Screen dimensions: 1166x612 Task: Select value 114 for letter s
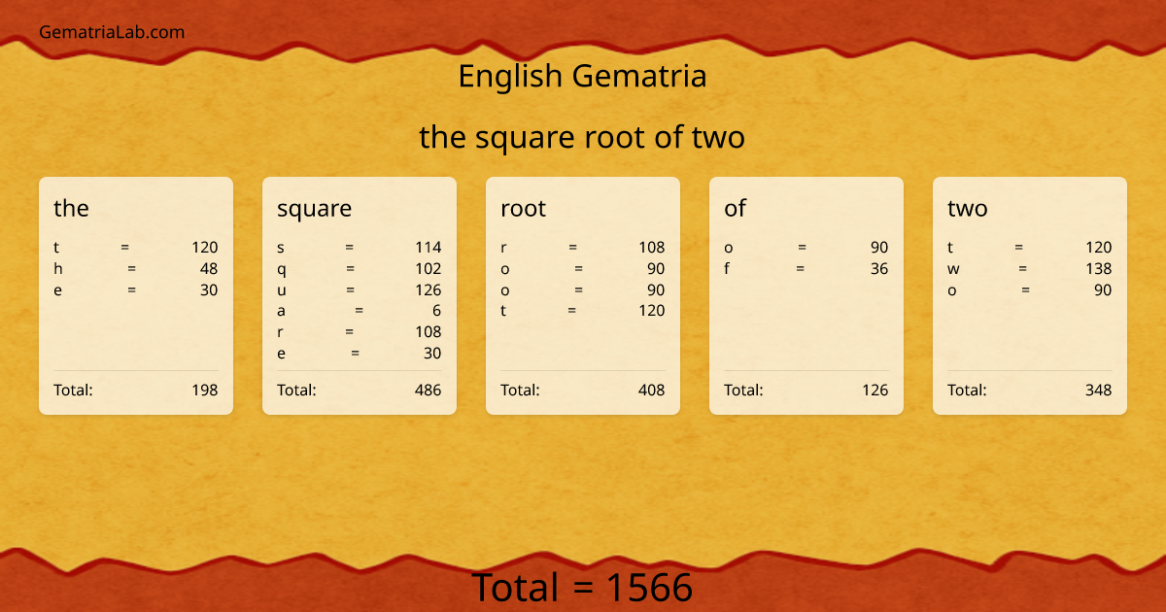tap(429, 248)
